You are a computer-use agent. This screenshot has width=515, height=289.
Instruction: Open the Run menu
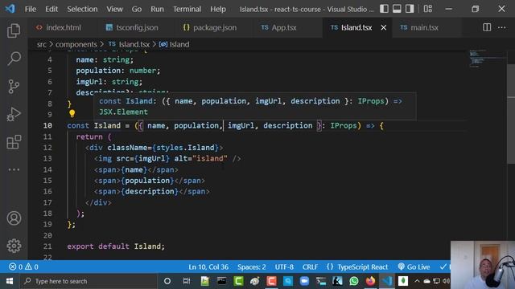point(158,9)
